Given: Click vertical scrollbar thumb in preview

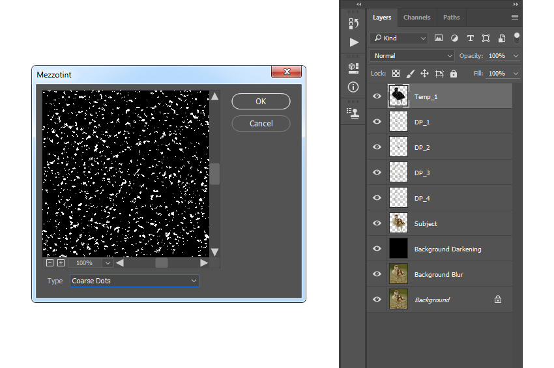Looking at the screenshot, I should pos(215,174).
